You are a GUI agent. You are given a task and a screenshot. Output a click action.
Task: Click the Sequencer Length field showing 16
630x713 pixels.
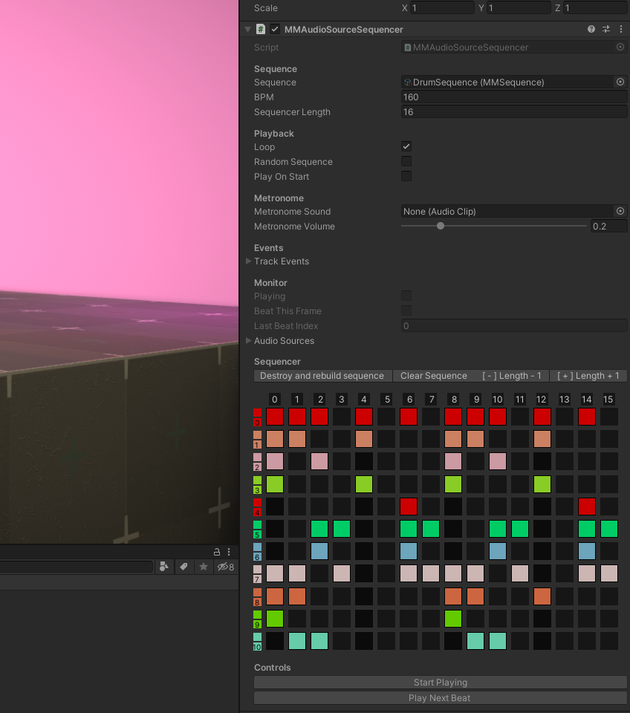click(514, 112)
